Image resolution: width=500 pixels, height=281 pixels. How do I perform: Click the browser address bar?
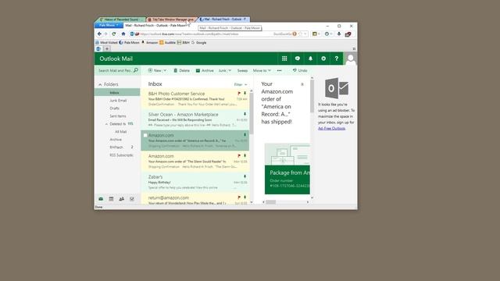[x=204, y=34]
